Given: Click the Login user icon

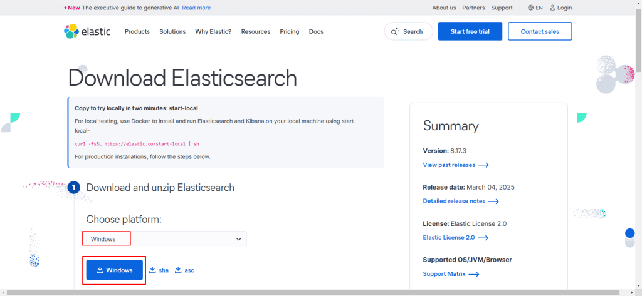Looking at the screenshot, I should 553,8.
